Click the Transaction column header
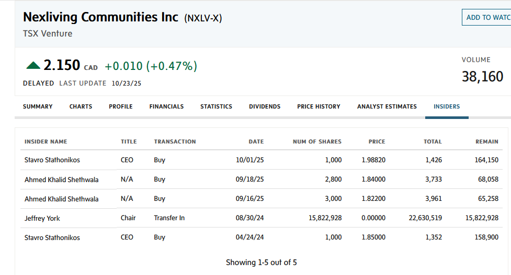511x275 pixels. [175, 142]
